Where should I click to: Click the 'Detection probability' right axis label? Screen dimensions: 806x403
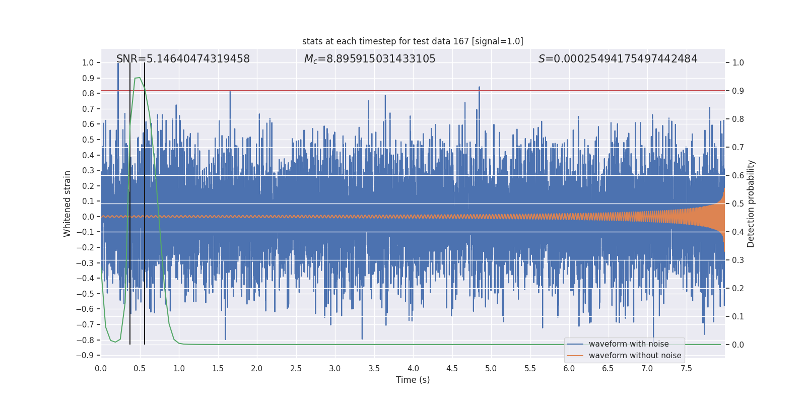pyautogui.click(x=751, y=204)
